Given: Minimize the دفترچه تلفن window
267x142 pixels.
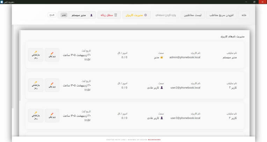Looking at the screenshot, I should 246,2.
